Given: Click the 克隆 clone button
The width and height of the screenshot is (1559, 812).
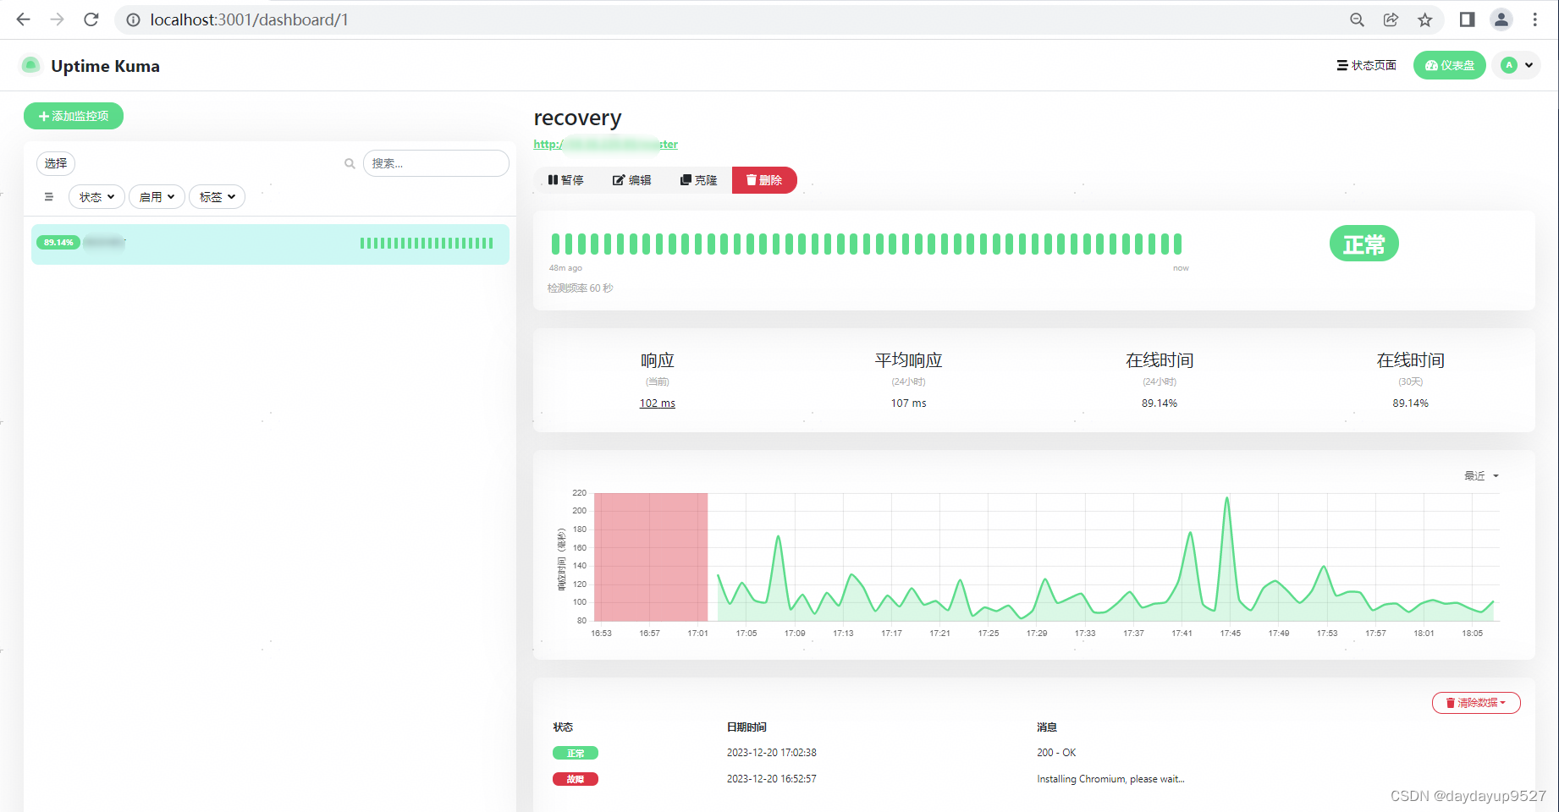Looking at the screenshot, I should coord(699,180).
